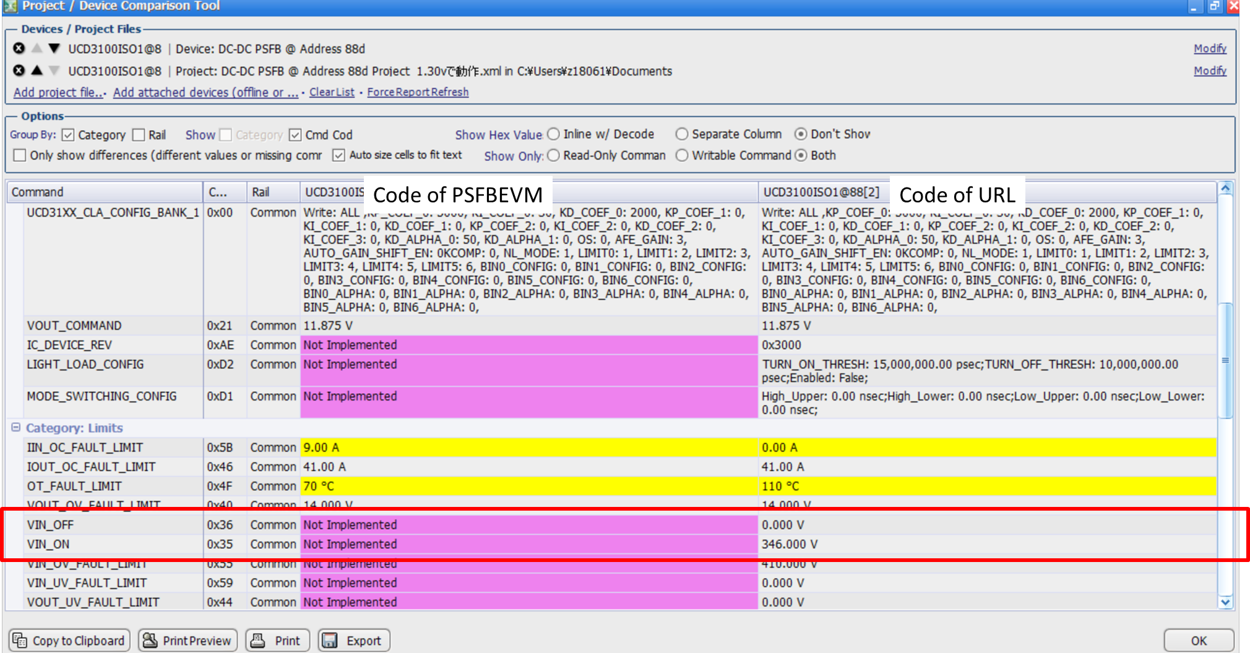Click the Rail column header
The width and height of the screenshot is (1250, 653).
click(x=273, y=192)
